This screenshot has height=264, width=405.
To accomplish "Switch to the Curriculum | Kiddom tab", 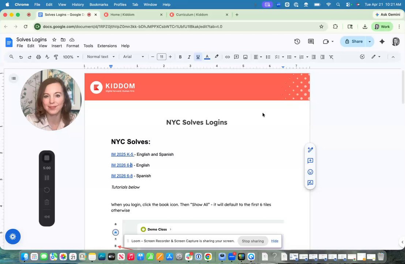I will click(199, 15).
